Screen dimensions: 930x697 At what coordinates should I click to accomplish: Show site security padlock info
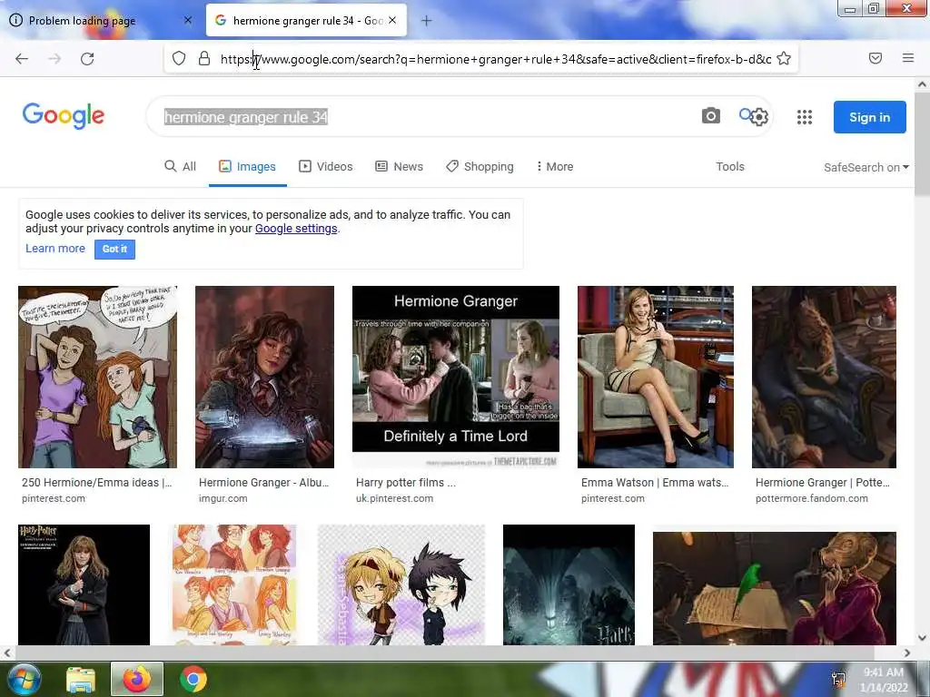pos(204,59)
